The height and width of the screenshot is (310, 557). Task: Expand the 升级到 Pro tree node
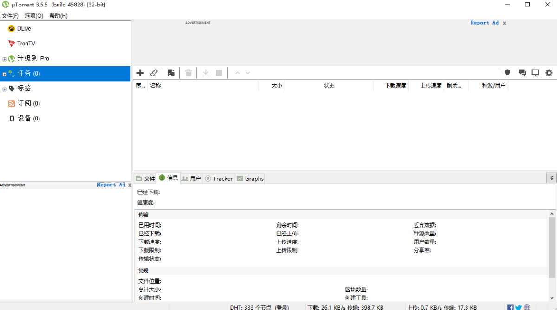pos(5,59)
